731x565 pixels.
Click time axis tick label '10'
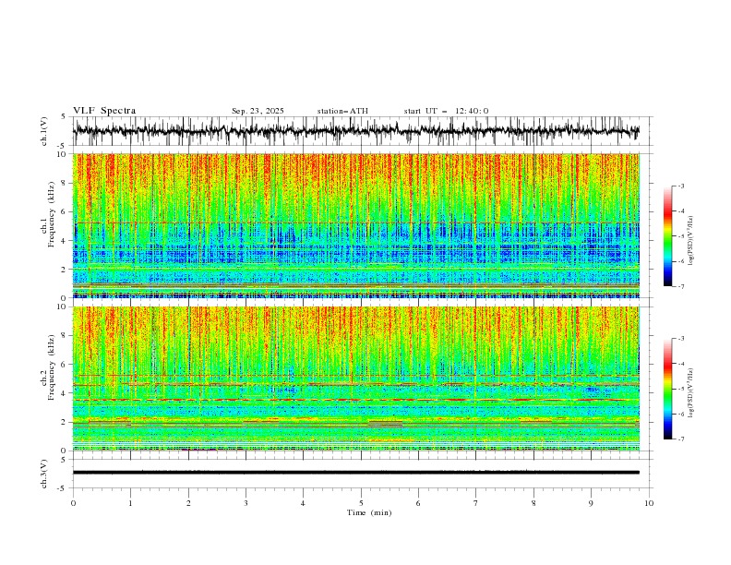[649, 503]
